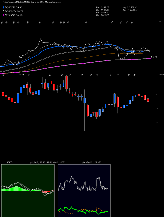Click the blue DOW ST legend swatch

[4, 7]
